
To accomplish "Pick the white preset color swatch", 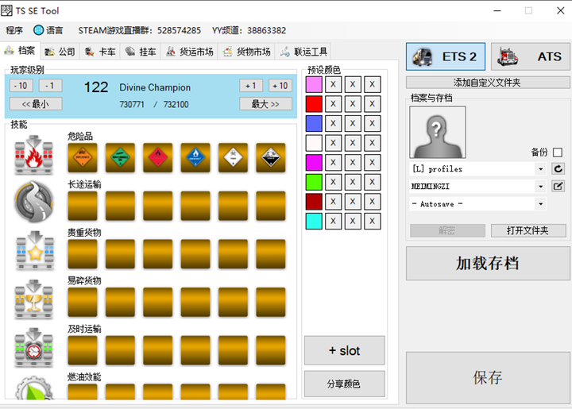I will 314,143.
